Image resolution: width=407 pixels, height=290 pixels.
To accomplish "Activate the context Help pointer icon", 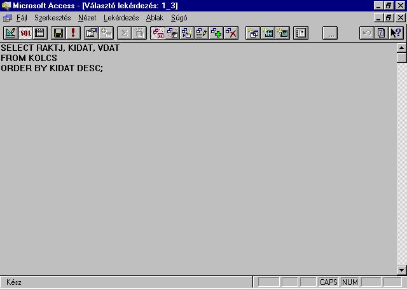I will point(396,33).
